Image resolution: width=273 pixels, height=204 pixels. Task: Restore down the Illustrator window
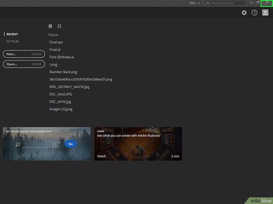click(258, 2)
